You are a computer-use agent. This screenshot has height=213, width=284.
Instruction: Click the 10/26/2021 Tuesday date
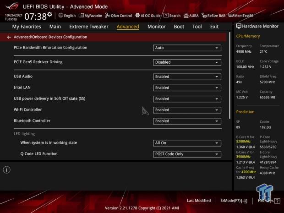(14, 17)
